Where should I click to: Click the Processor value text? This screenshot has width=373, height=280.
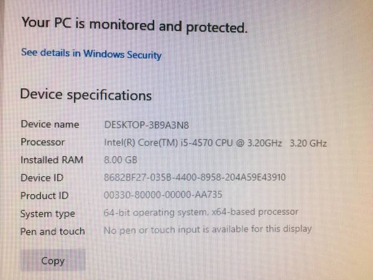(x=216, y=143)
